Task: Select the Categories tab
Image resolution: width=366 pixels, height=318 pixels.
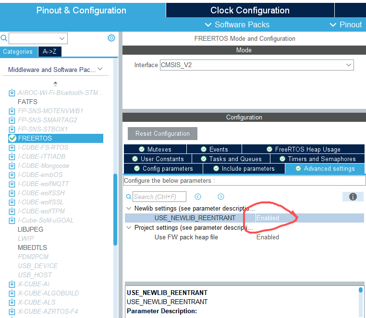Action: [18, 51]
